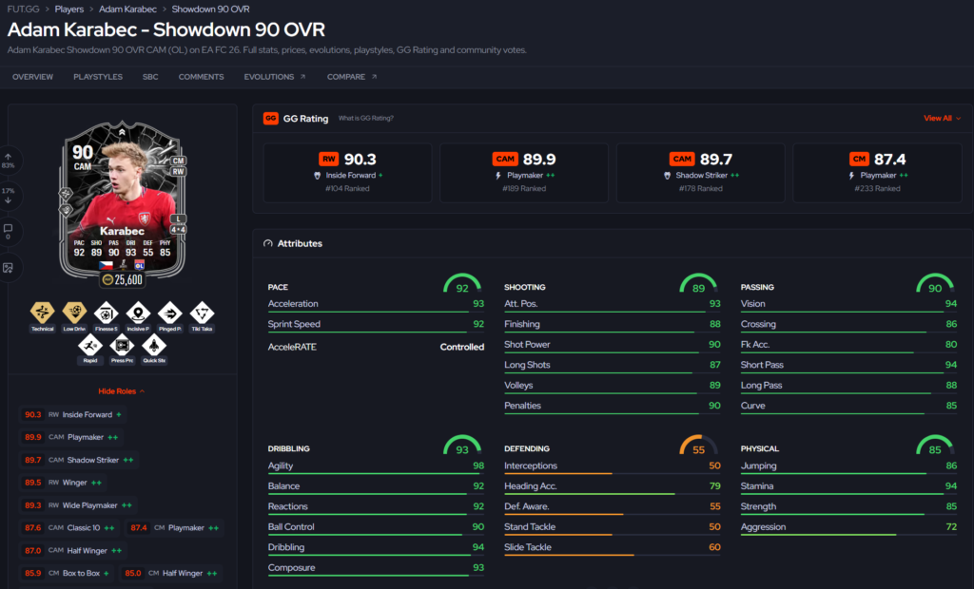Screen dimensions: 974x589
Task: Click the Stamina 94 attribute row
Action: click(848, 488)
